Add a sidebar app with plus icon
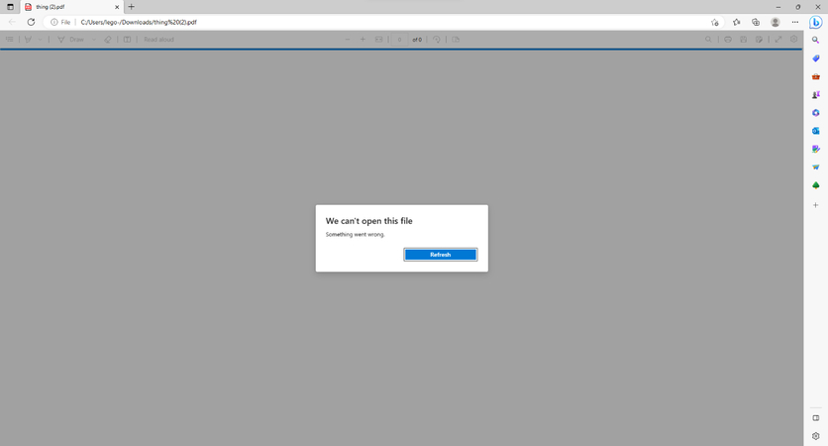 pyautogui.click(x=815, y=205)
